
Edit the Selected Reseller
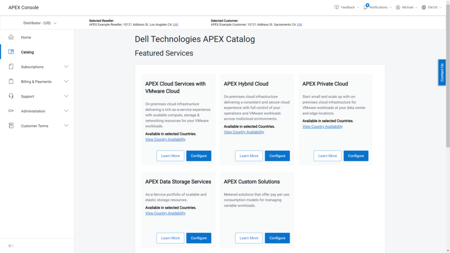coord(175,25)
